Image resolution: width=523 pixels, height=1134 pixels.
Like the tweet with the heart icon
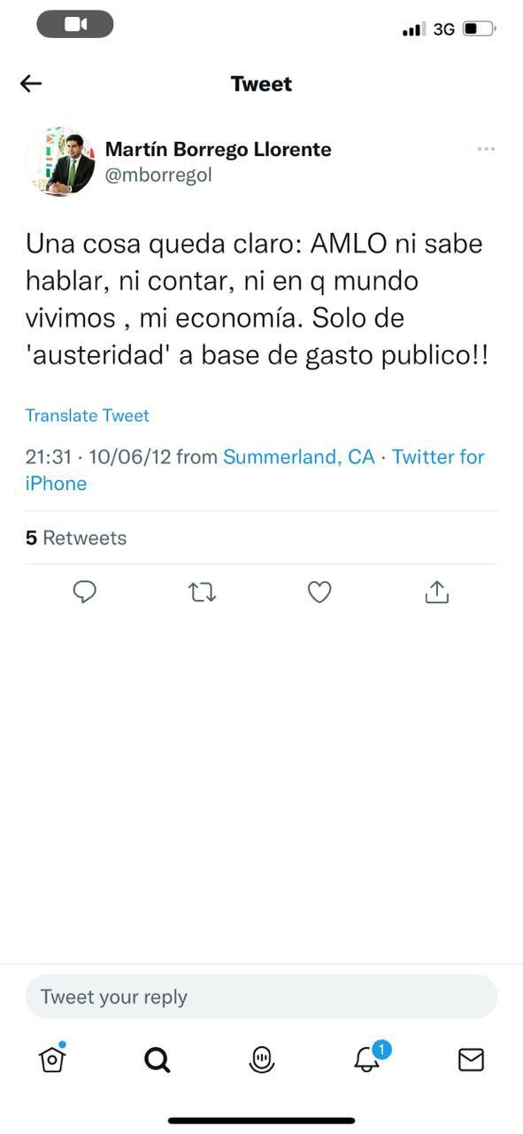point(319,592)
